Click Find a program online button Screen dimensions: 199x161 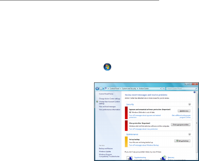click(x=181, y=125)
